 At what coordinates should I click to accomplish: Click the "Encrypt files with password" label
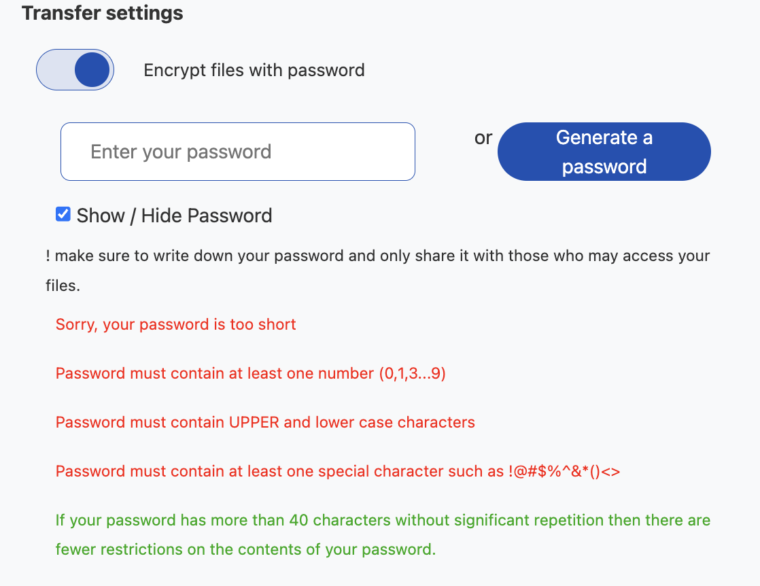(x=254, y=70)
